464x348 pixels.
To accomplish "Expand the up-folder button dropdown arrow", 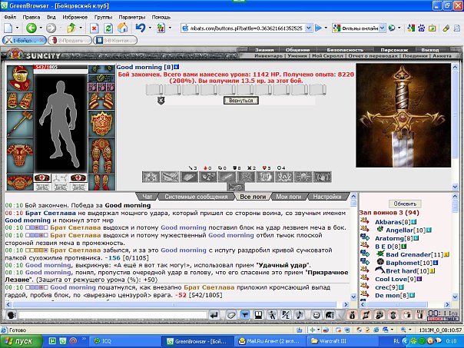I will click(x=81, y=28).
